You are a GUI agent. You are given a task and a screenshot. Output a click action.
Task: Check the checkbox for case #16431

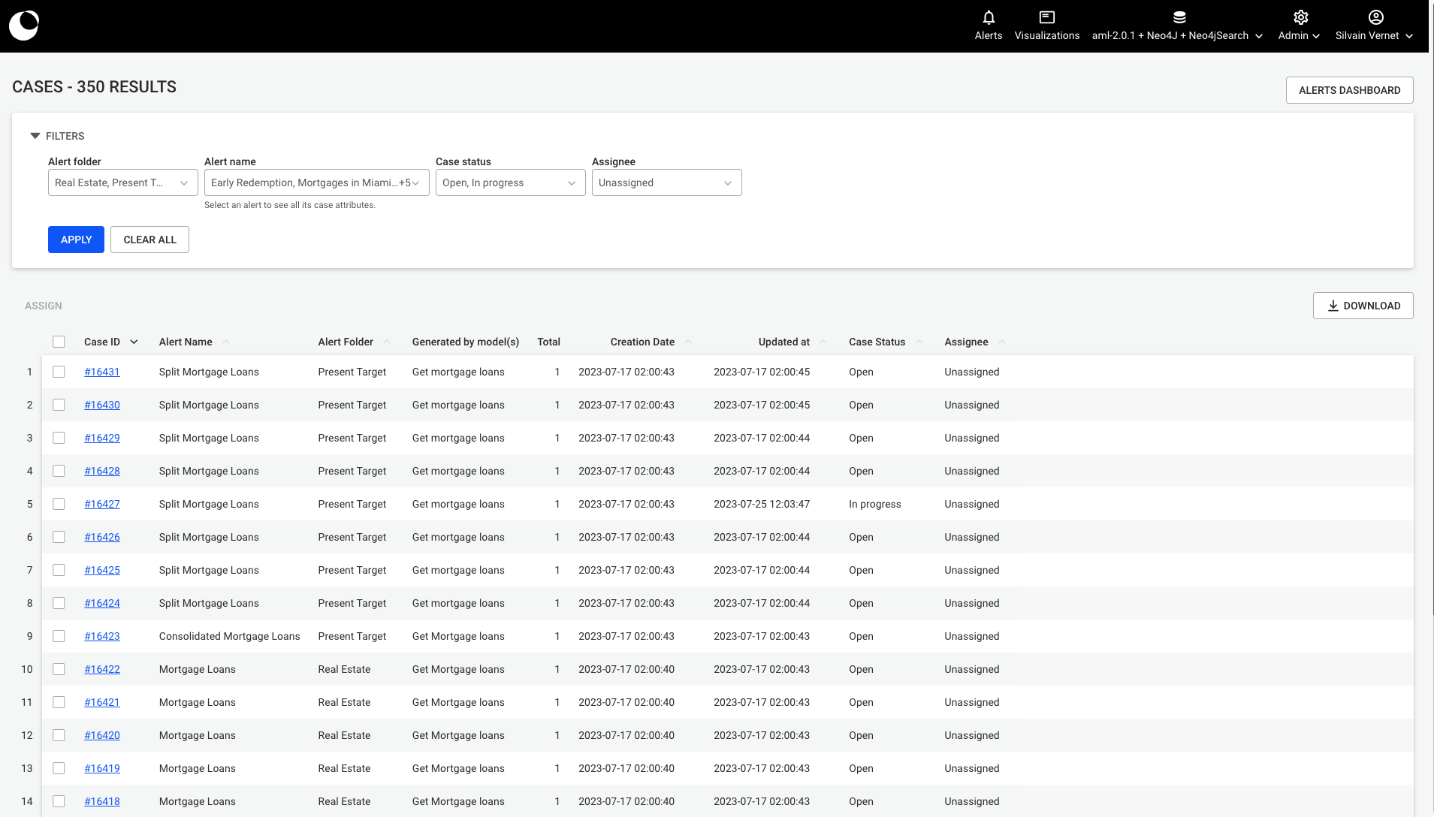59,371
